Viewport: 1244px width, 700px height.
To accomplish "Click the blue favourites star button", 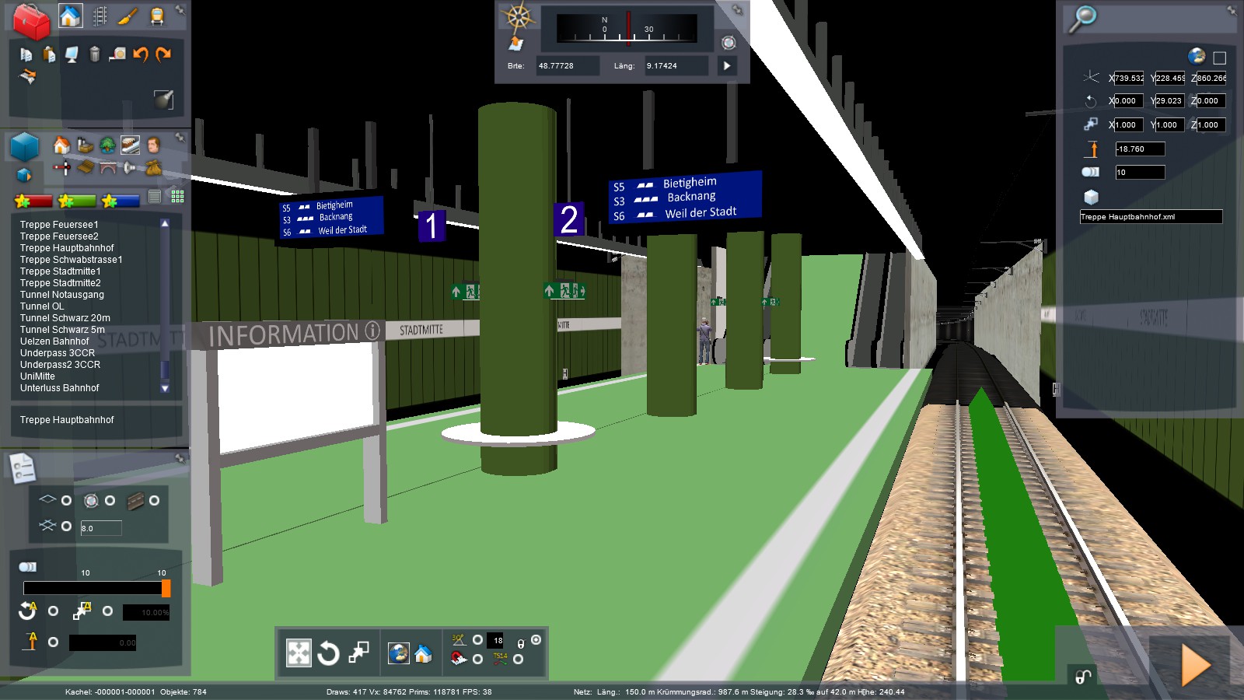I will tap(121, 201).
